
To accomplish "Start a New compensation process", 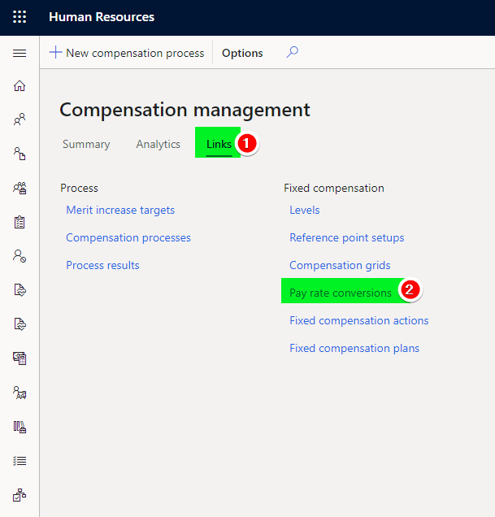I will [x=127, y=53].
